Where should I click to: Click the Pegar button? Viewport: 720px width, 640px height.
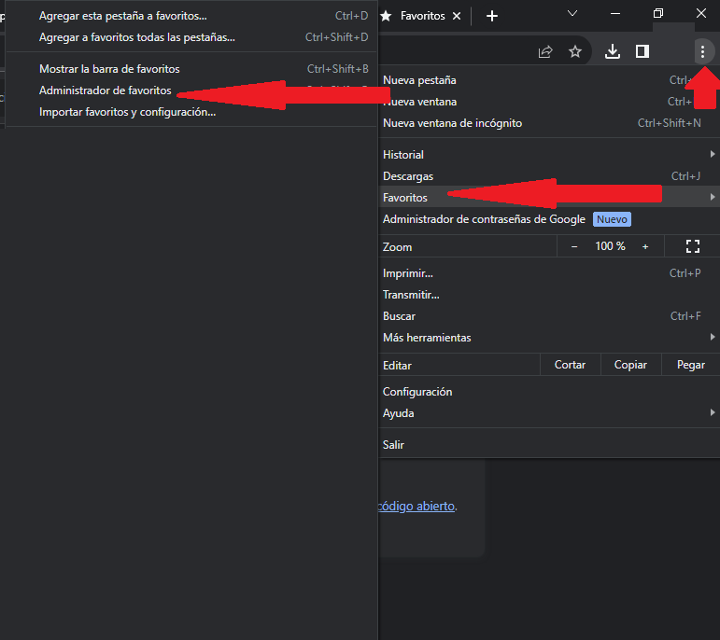[x=691, y=365]
